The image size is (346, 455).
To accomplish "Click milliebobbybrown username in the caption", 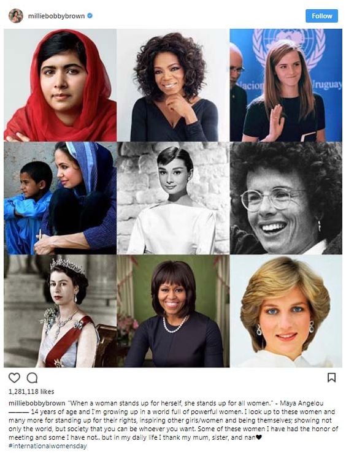I will click(x=37, y=403).
